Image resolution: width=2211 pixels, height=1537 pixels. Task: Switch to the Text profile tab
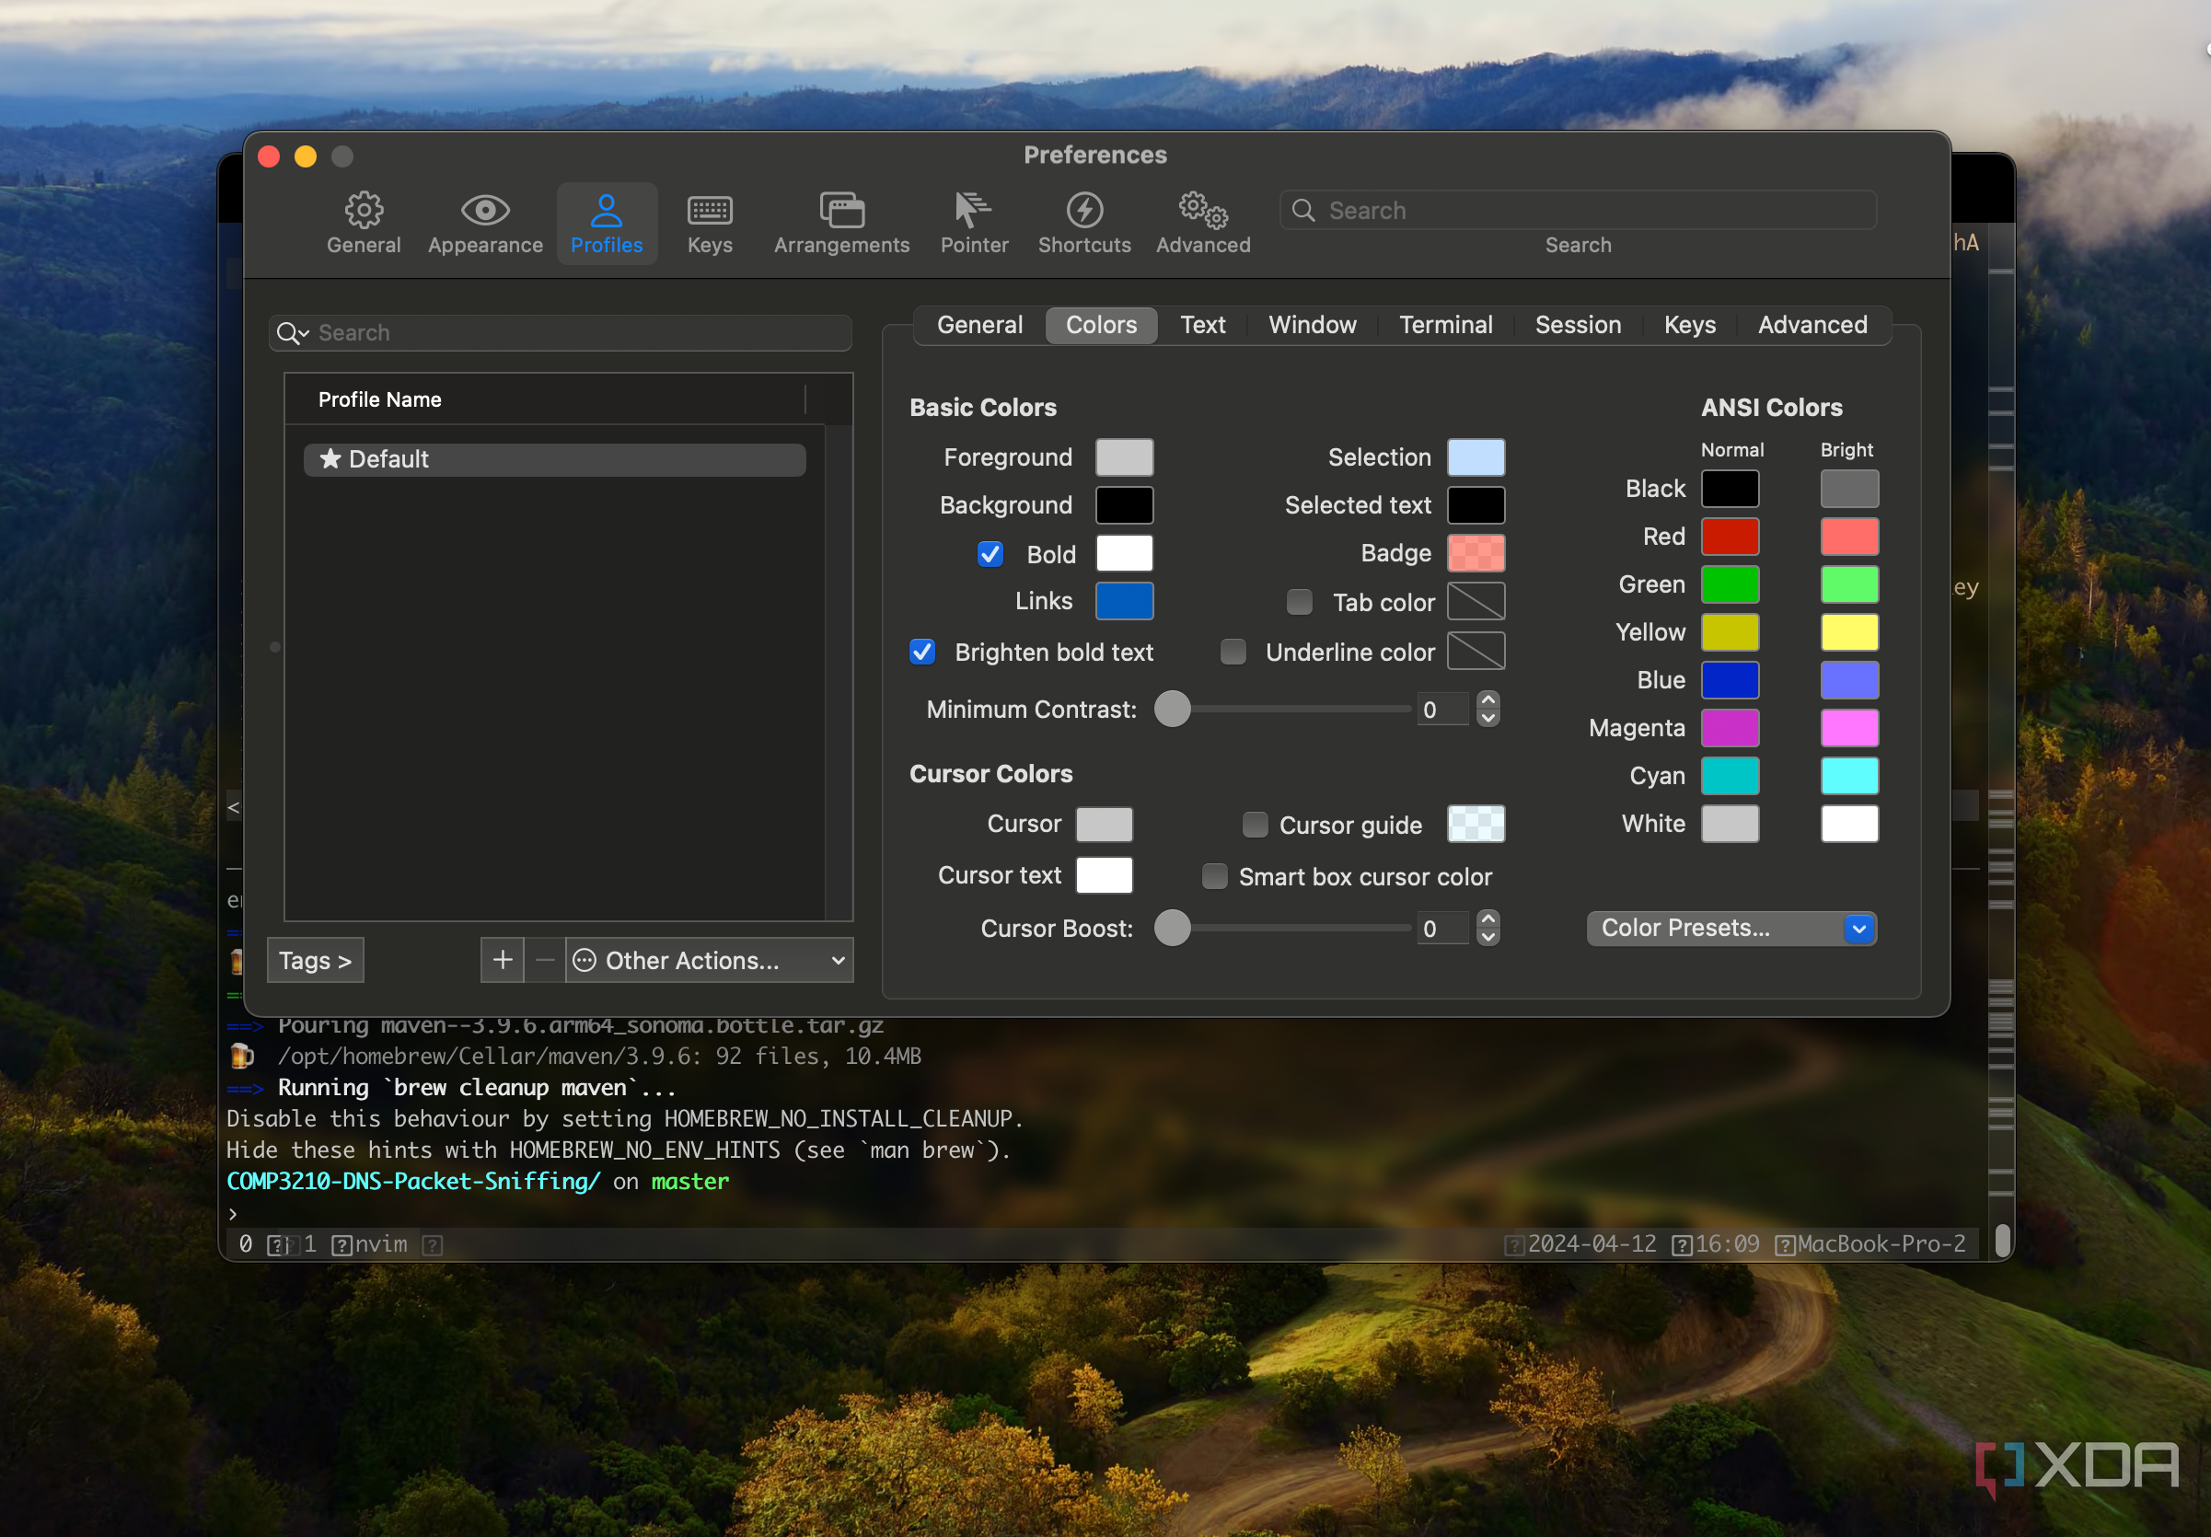[1203, 326]
